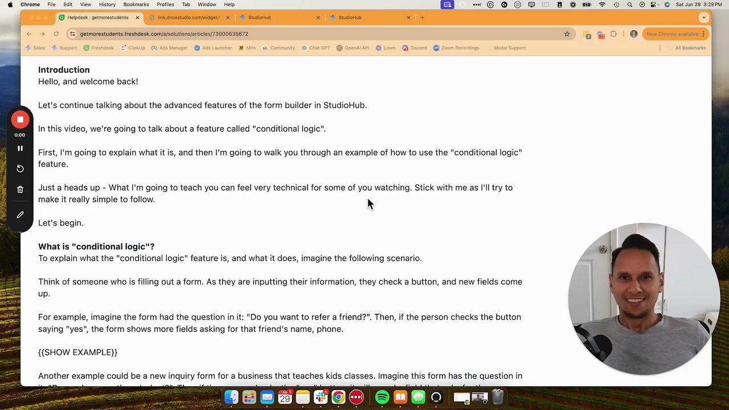Go back to the previous page
The image size is (729, 410).
(29, 34)
